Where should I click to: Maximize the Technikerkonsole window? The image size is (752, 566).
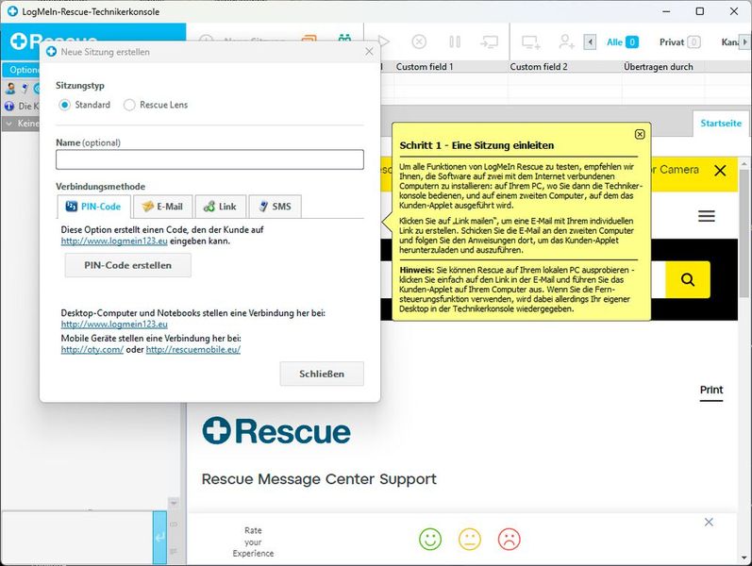700,11
